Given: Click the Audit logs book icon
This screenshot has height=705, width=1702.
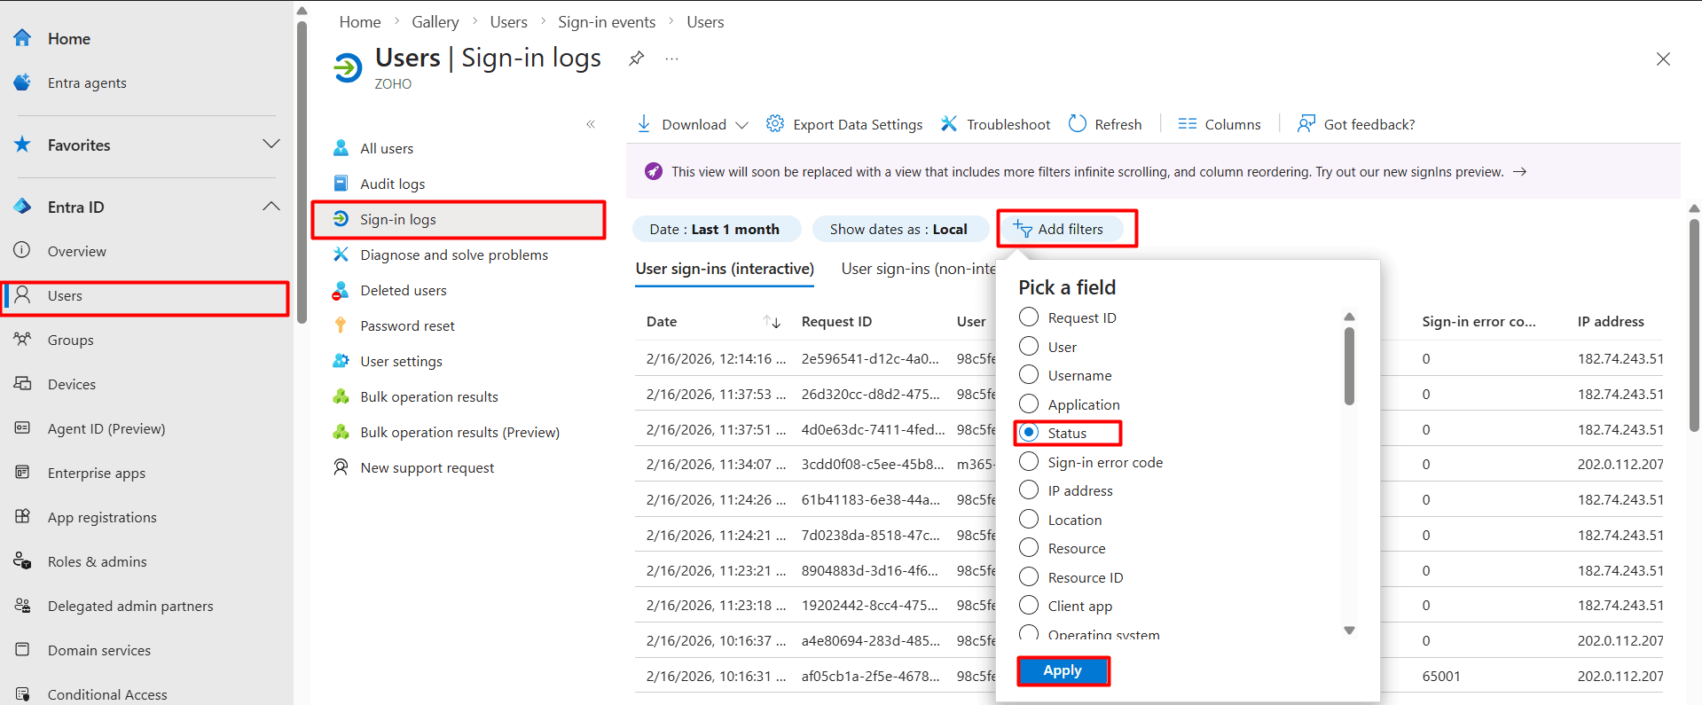Looking at the screenshot, I should point(341,184).
